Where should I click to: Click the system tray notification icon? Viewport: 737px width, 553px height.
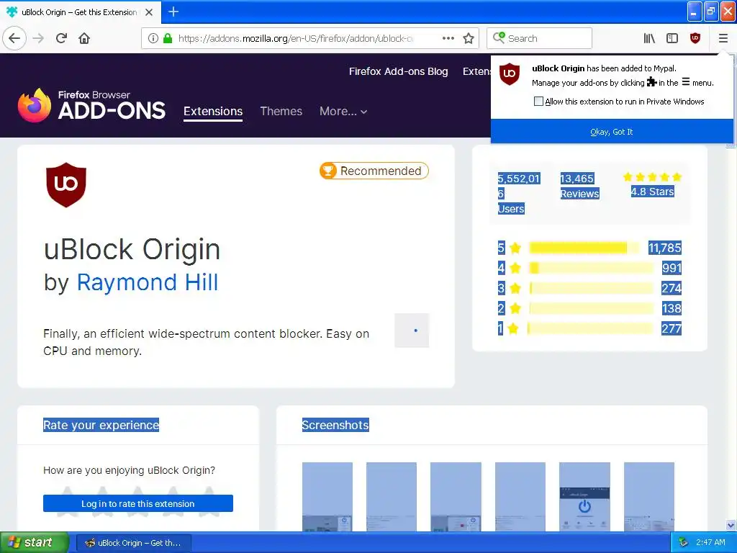(x=683, y=542)
